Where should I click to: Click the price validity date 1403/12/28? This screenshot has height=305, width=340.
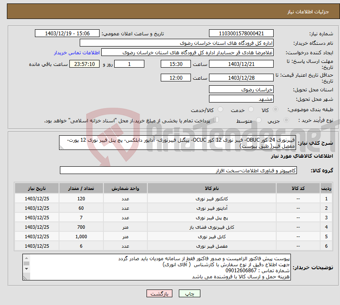pos(241,78)
